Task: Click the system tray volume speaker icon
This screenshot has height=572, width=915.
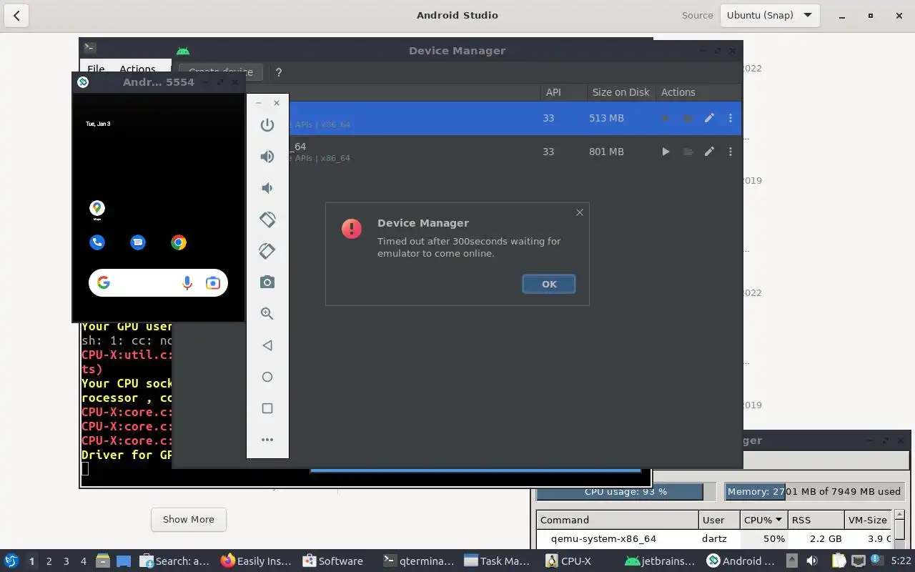Action: tap(812, 561)
